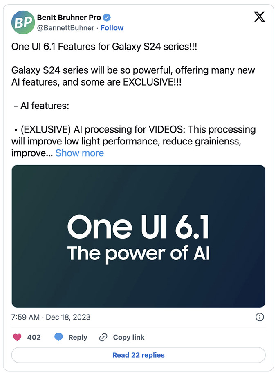278x374 pixels.
Task: Click the tweet headline about One UI 6.1 Features
Action: tap(104, 46)
